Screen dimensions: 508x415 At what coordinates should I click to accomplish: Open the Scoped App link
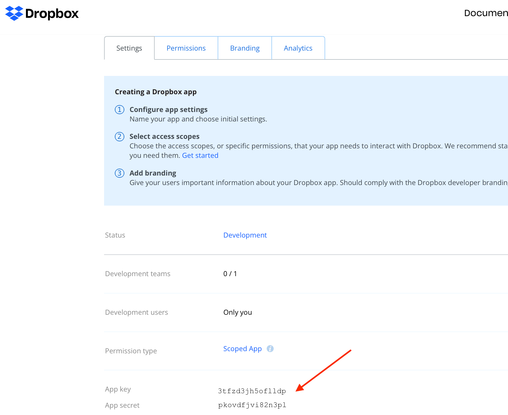(x=242, y=349)
